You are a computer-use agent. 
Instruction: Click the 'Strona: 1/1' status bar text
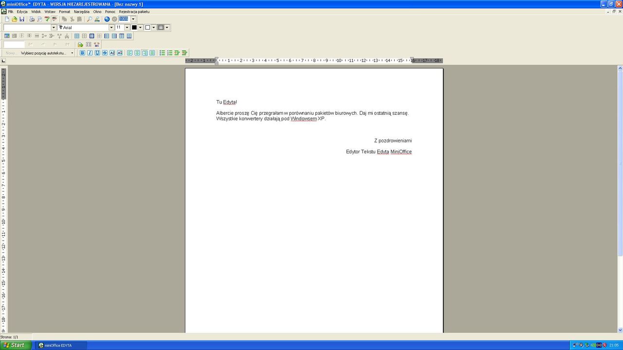(9, 337)
